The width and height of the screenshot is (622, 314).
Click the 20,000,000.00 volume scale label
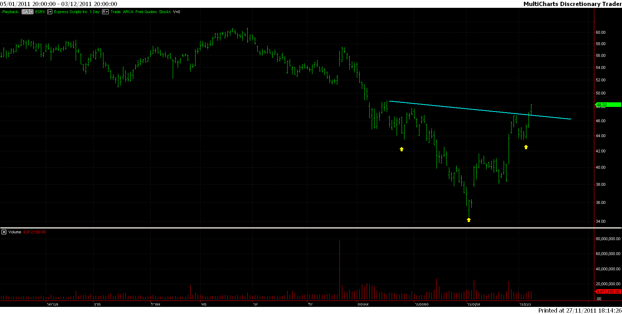tap(608, 284)
